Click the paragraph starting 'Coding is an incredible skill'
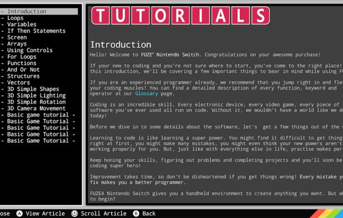343x218 pixels. click(216, 110)
